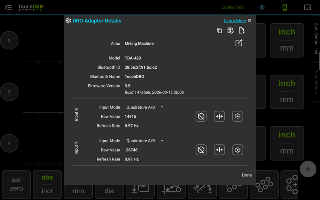
Task: Click the round plus add button
Action: point(308,169)
